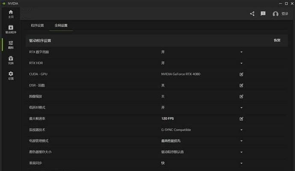Screen dimensions: 295x171
Task: Click the 驱动程序默认值 shader cache value
Action: tap(173, 152)
